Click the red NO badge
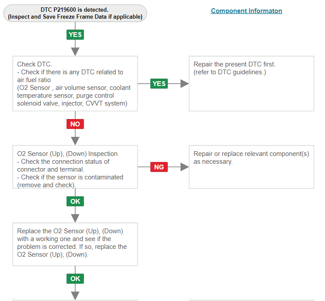The height and width of the screenshot is (301, 325). point(75,124)
